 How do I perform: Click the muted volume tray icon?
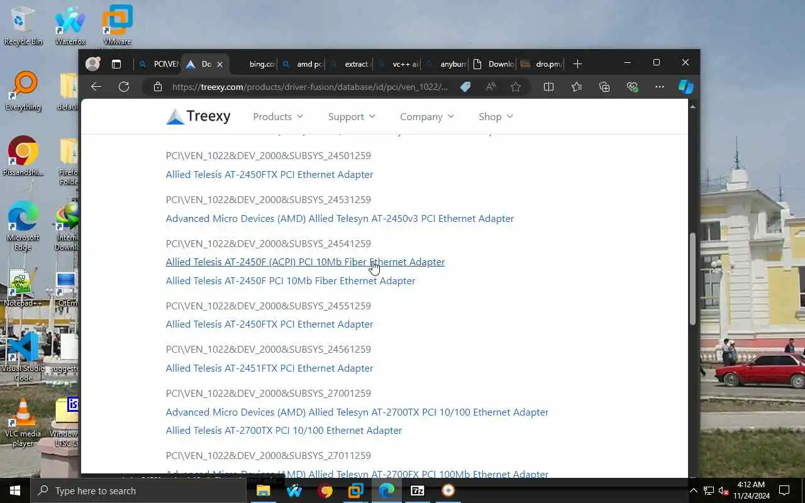[x=723, y=490]
